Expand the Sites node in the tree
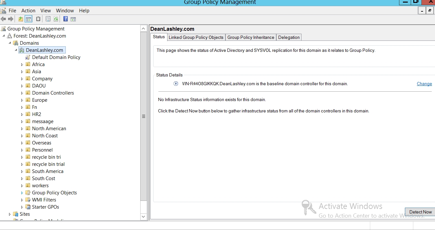 coord(10,214)
